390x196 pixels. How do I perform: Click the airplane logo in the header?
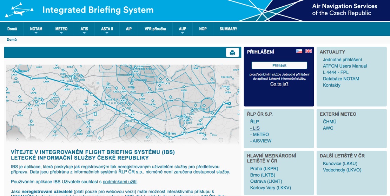19,10
